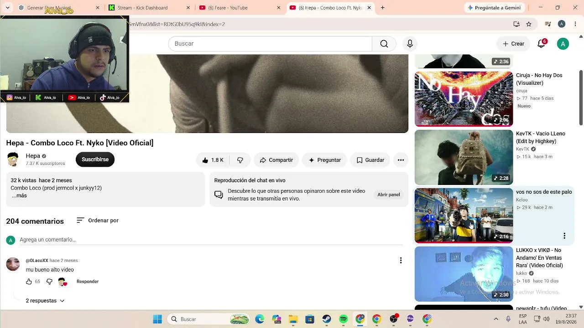This screenshot has width=584, height=328.
Task: Select the Hepa - Combo Loco tab
Action: (x=330, y=8)
